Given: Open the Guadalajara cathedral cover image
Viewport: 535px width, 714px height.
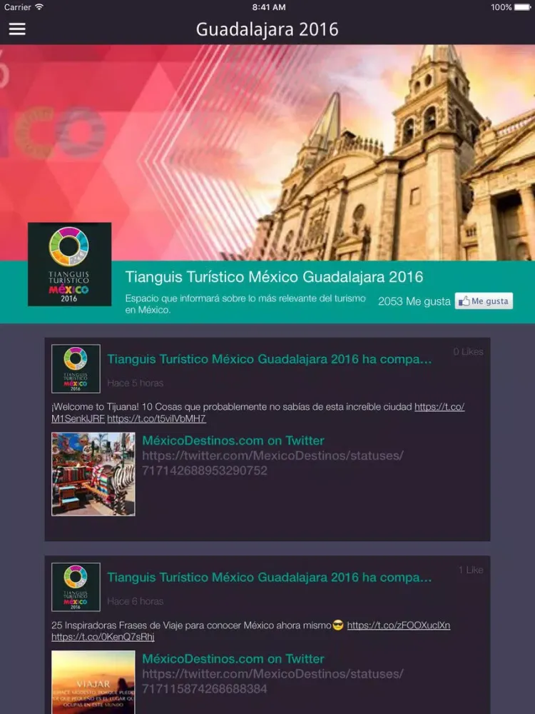Looking at the screenshot, I should pyautogui.click(x=267, y=153).
